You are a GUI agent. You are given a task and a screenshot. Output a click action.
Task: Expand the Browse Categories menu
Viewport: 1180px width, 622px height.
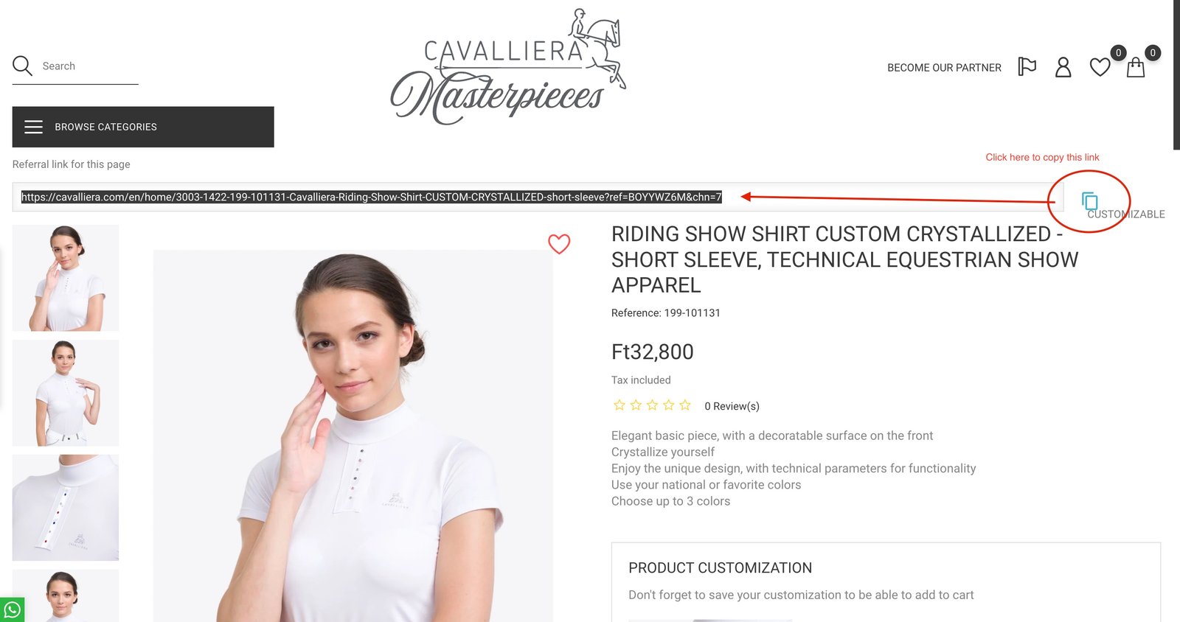[x=143, y=127]
